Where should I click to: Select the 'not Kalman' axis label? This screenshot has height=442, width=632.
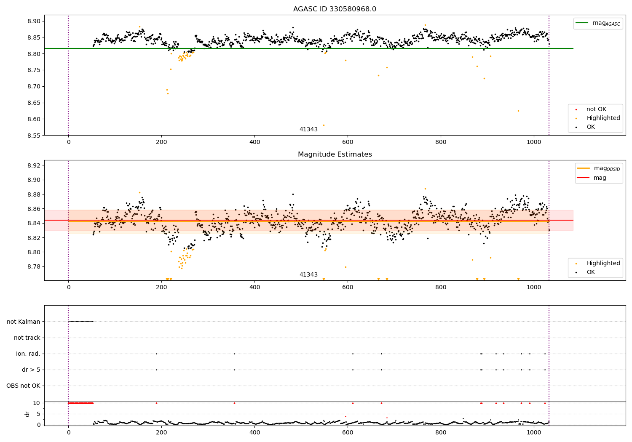24,322
